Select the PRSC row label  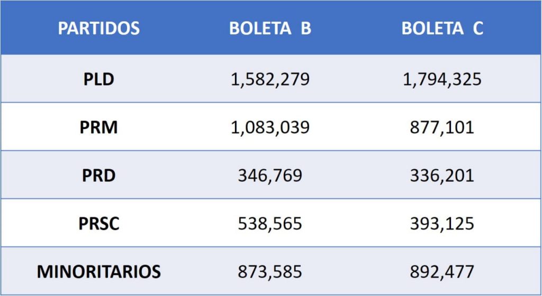[x=98, y=224]
